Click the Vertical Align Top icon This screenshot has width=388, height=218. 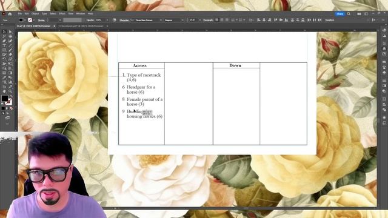275,20
